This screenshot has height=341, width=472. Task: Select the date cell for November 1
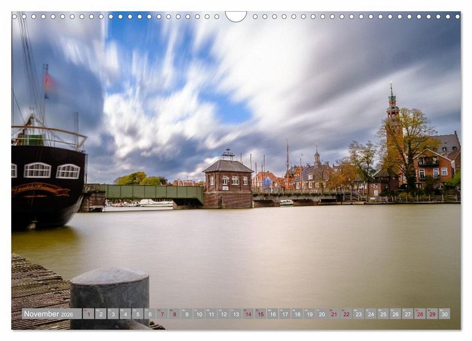pos(88,314)
